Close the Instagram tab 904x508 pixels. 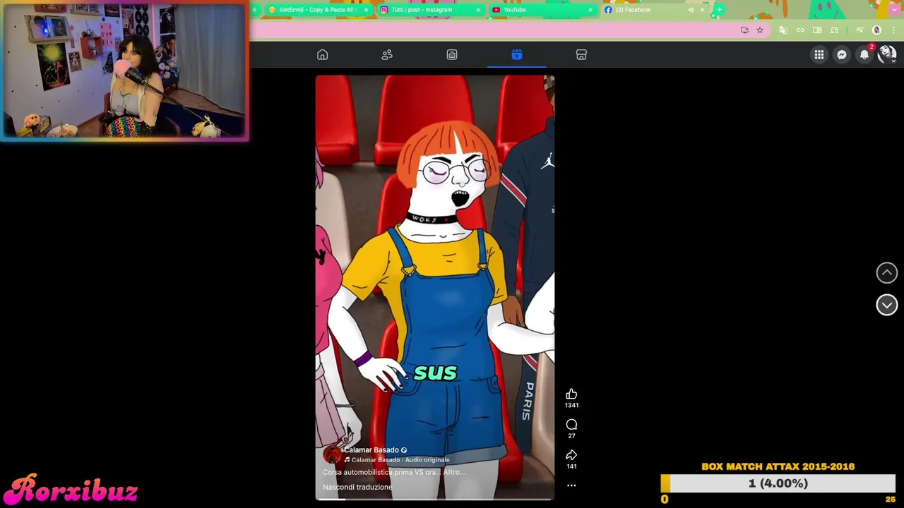478,10
